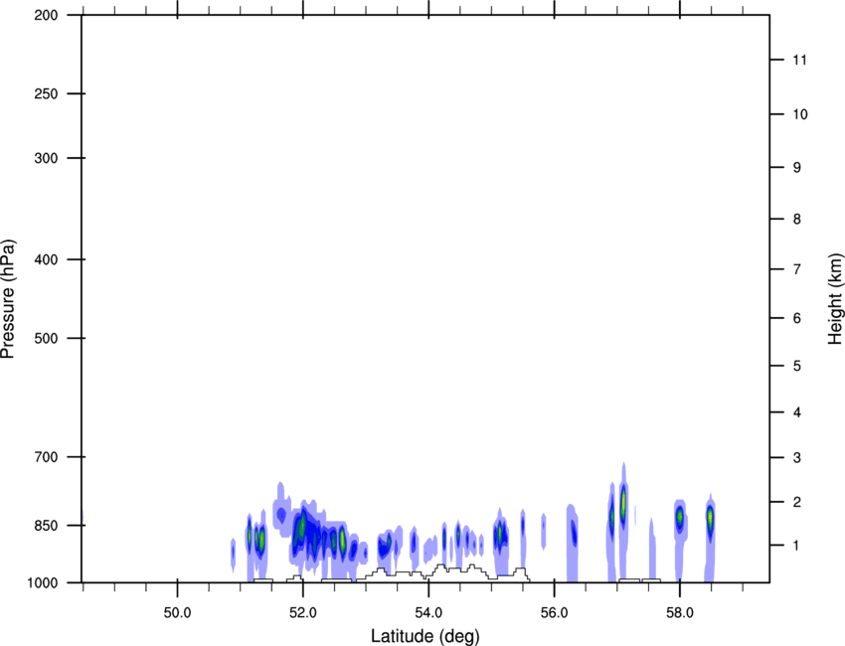Image resolution: width=845 pixels, height=646 pixels.
Task: Select the 200 pressure tick label
Action: [x=46, y=15]
